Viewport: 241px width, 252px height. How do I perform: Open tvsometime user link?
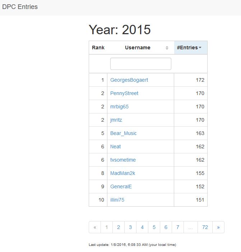click(x=123, y=160)
